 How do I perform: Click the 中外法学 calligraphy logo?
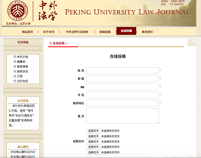pos(48,11)
